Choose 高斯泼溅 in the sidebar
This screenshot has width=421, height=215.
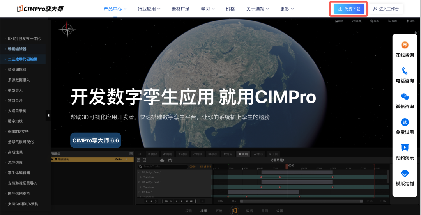[x=15, y=152]
